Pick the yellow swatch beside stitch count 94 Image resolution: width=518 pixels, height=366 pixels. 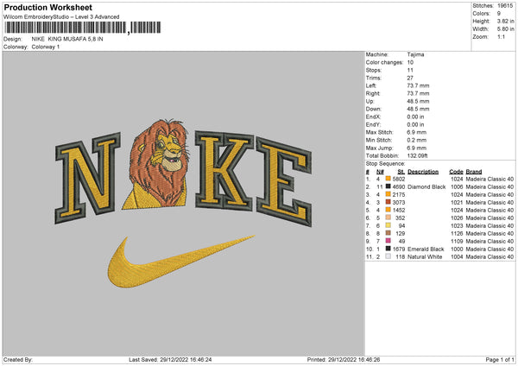tap(388, 225)
